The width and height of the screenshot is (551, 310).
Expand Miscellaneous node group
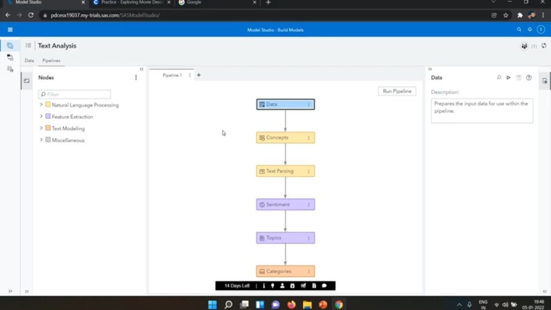[x=41, y=140]
